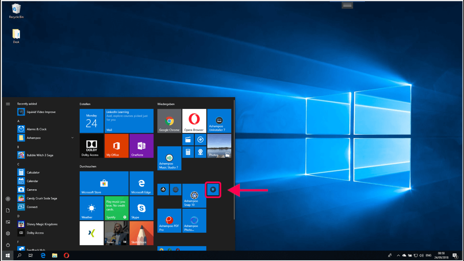
Task: Open Camera in the app list
Action: tap(46, 190)
